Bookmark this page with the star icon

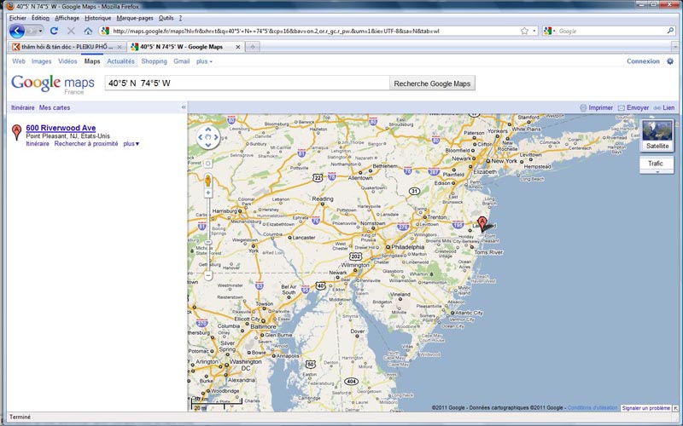524,31
